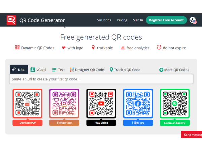
Task: Select the URL tab
Action: pyautogui.click(x=19, y=69)
